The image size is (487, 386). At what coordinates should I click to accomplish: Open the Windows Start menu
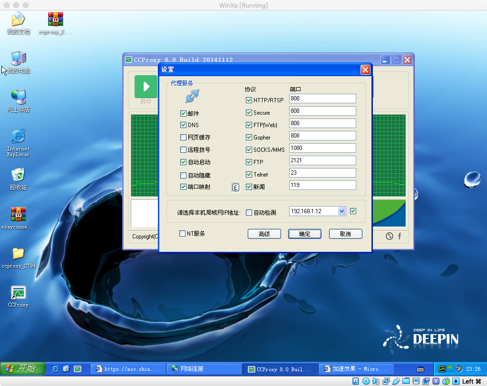pos(23,368)
